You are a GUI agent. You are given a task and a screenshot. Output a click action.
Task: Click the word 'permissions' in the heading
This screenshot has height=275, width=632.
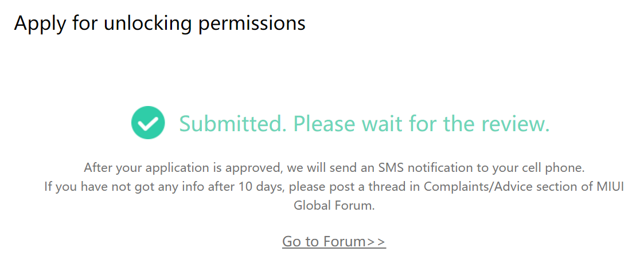coord(252,23)
